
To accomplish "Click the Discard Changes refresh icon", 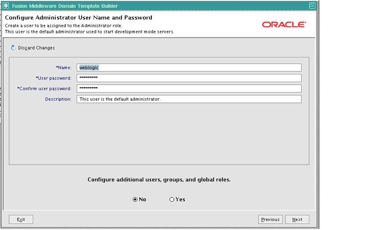I will [x=13, y=48].
